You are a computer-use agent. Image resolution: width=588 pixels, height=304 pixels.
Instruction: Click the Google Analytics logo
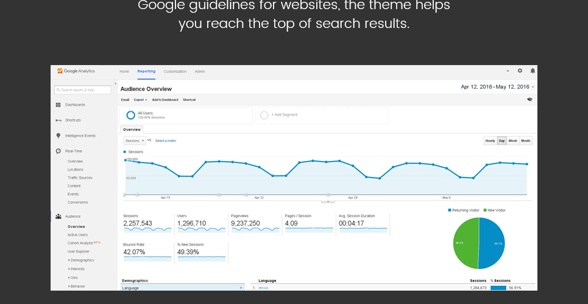point(76,71)
